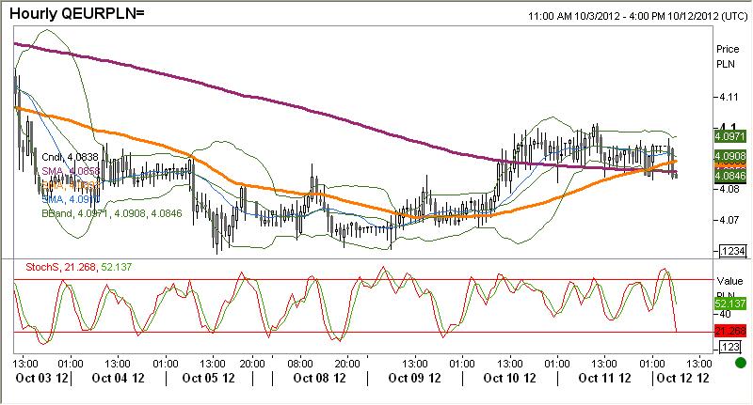This screenshot has height=405, width=753.
Task: Click the 'Oct 03 12' date label
Action: coord(41,378)
